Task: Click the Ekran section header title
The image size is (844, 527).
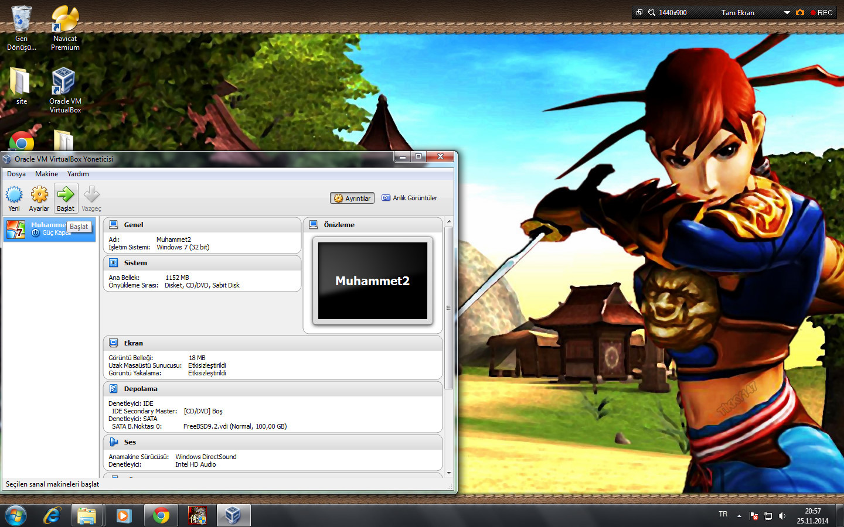Action: [133, 343]
